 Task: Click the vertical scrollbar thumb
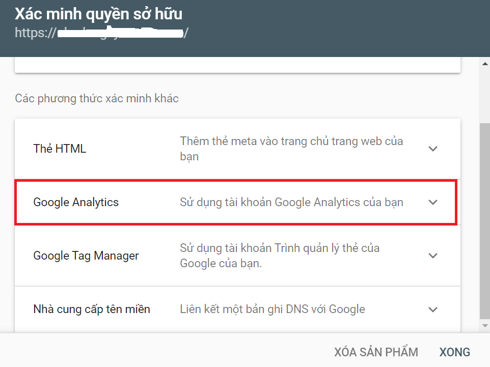pyautogui.click(x=485, y=221)
